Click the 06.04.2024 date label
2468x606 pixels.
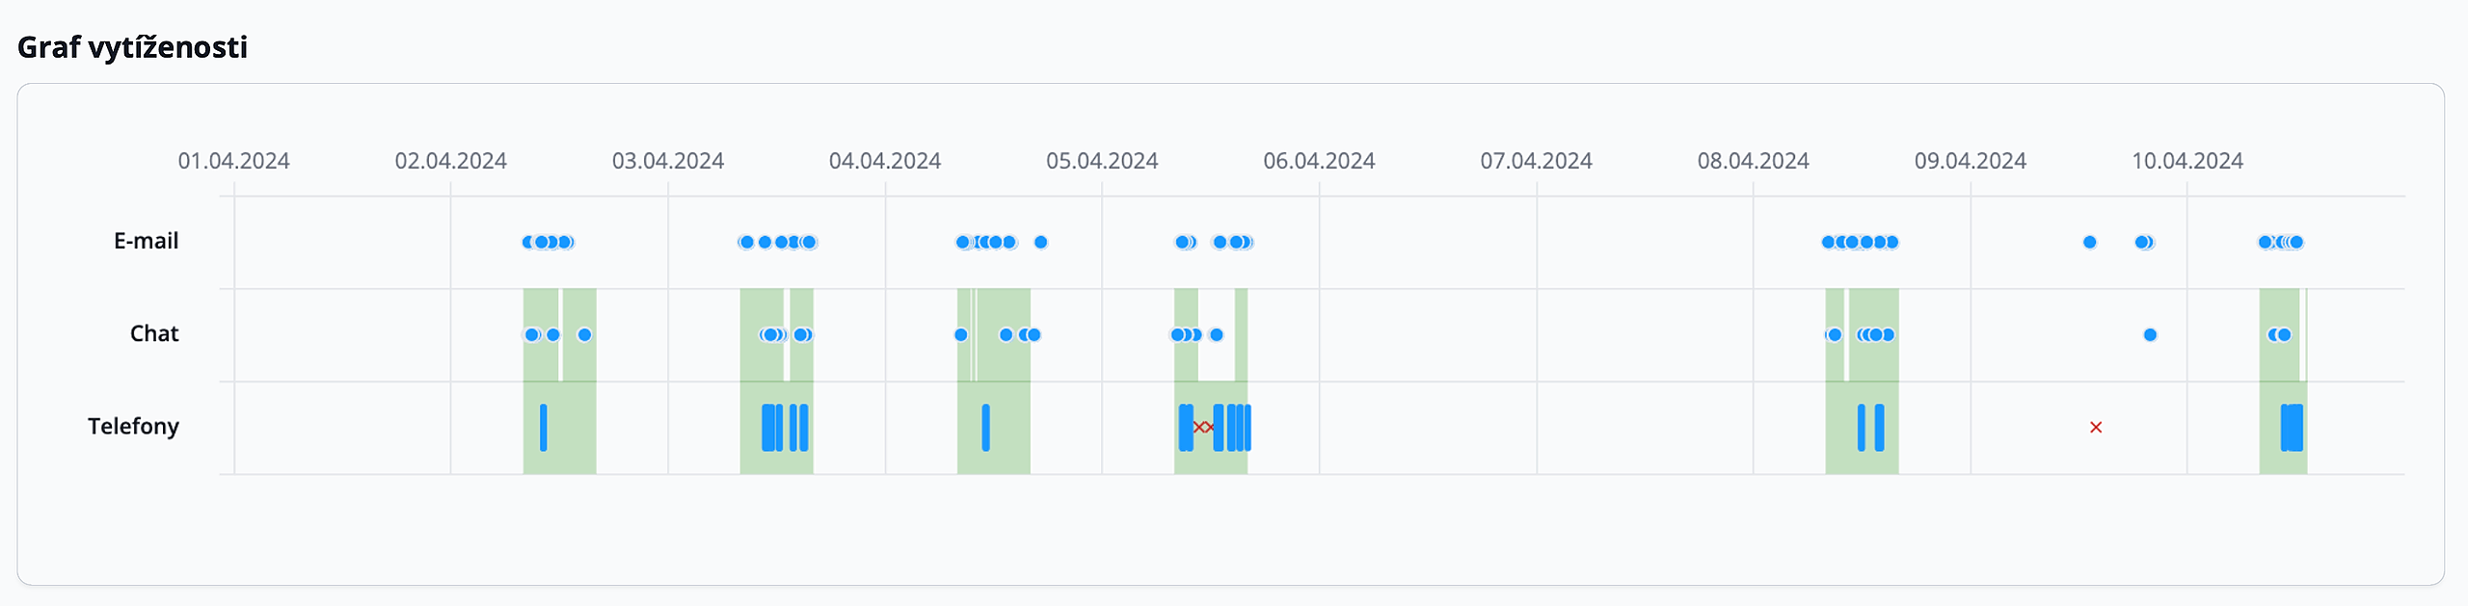tap(1319, 161)
